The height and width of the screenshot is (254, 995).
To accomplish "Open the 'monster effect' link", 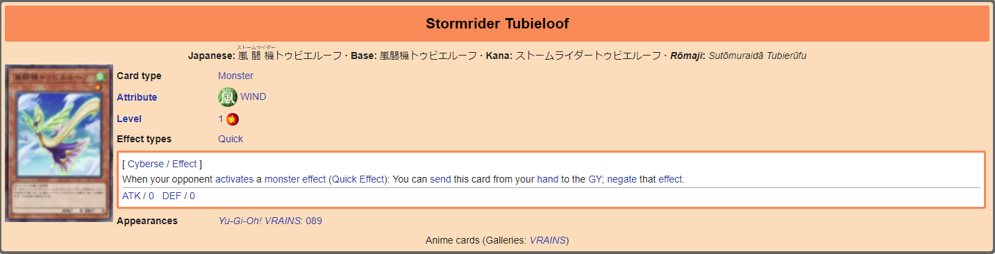I will click(295, 179).
